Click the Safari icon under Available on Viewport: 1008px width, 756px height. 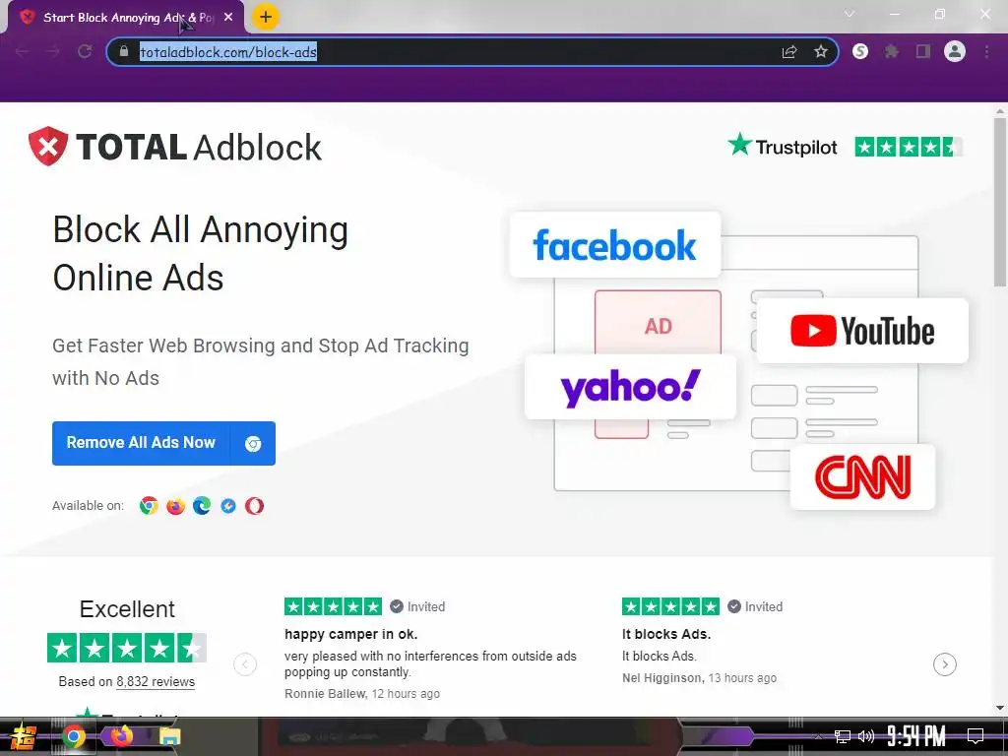[x=228, y=506]
